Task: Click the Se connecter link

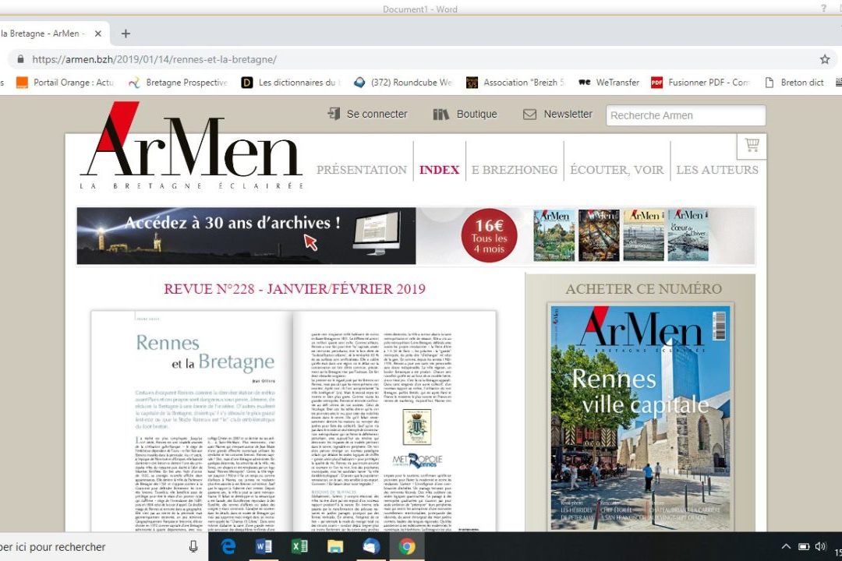Action: click(x=367, y=115)
